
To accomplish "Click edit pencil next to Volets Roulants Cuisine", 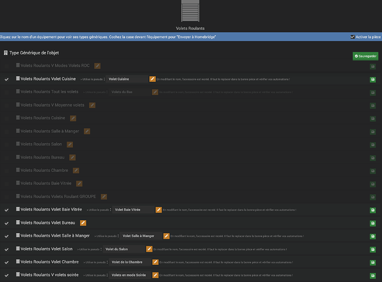I will click(73, 118).
